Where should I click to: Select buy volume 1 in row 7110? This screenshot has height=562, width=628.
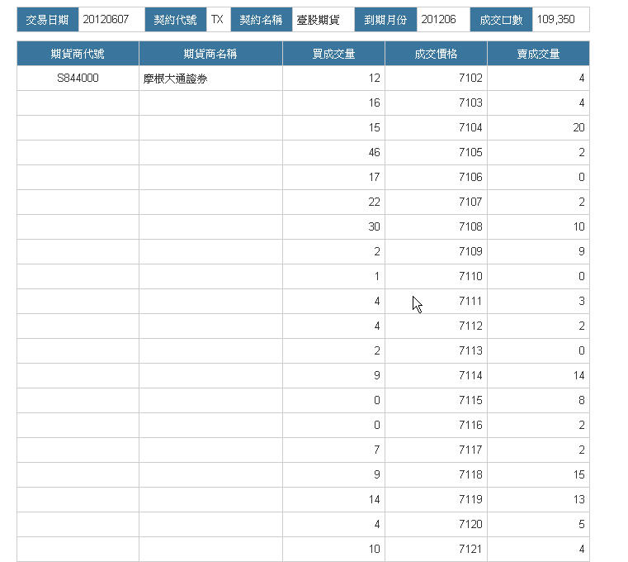[377, 276]
